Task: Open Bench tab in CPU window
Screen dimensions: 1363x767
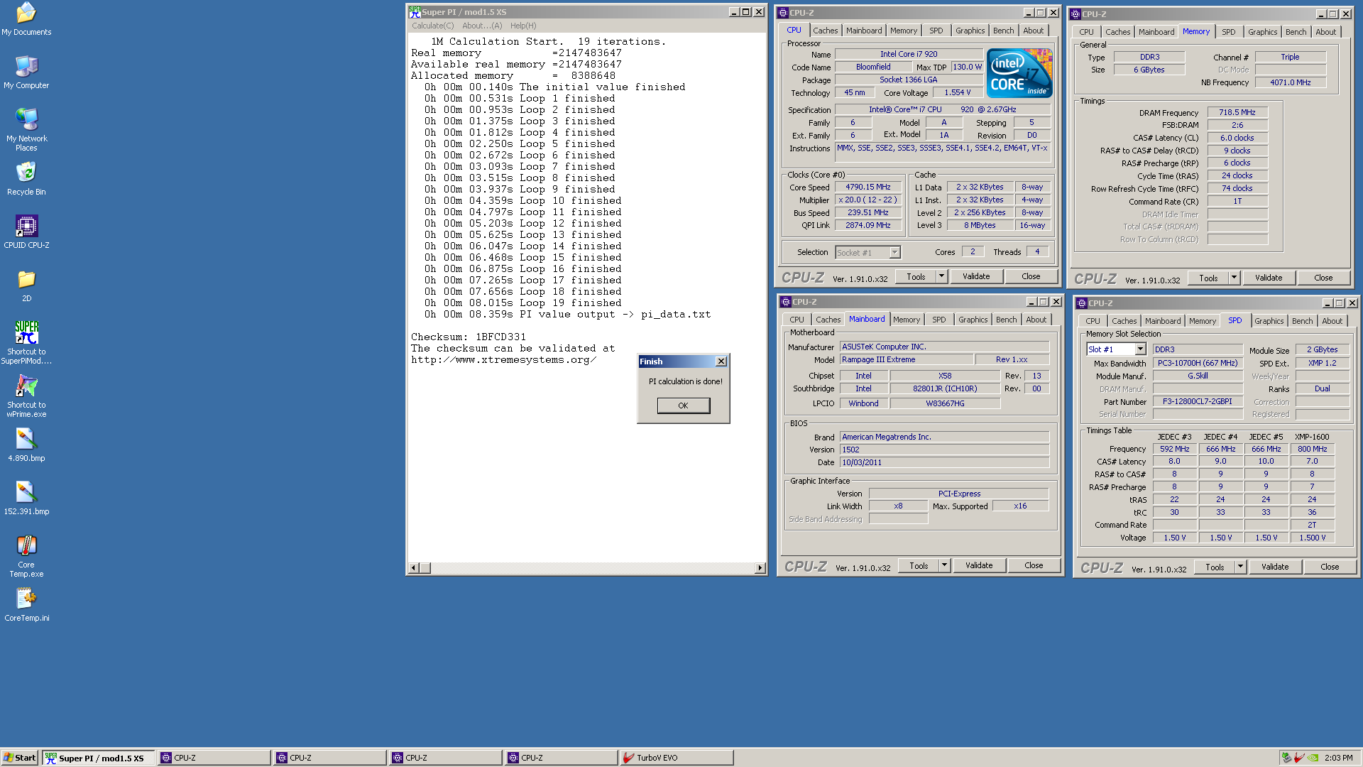Action: coord(1003,31)
